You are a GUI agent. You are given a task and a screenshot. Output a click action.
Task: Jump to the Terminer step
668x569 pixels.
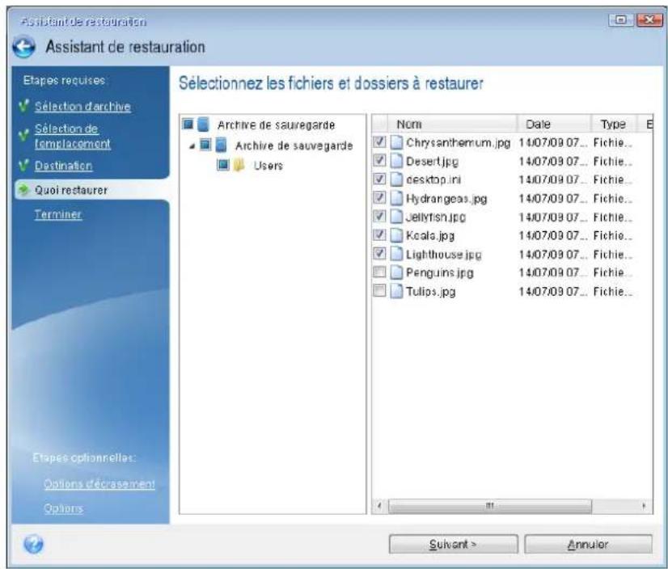click(x=58, y=214)
